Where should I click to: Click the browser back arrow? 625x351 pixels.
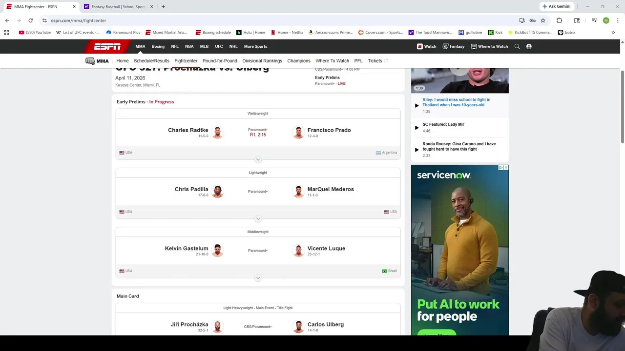tap(7, 20)
